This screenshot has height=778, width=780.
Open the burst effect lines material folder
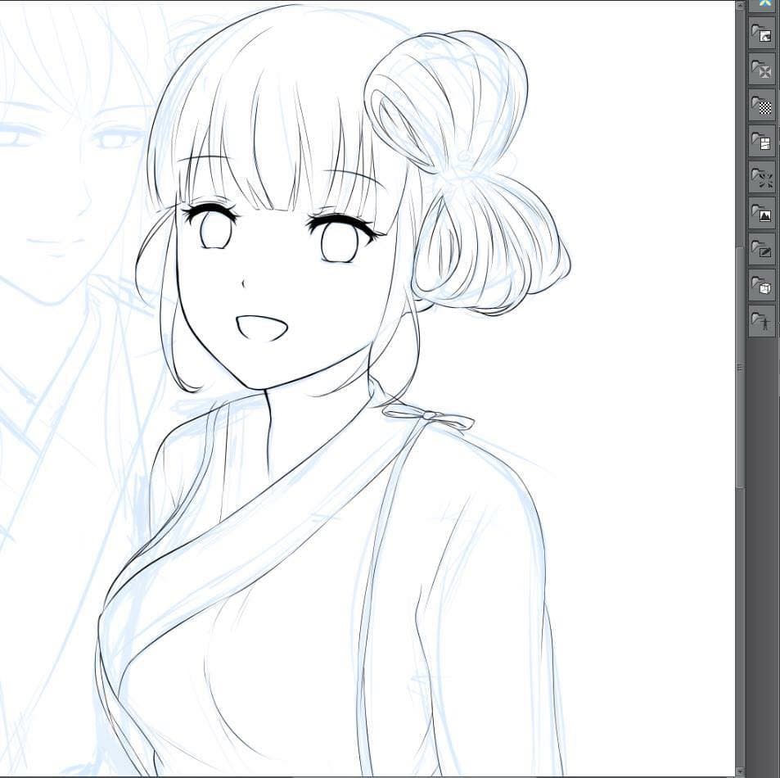[762, 178]
